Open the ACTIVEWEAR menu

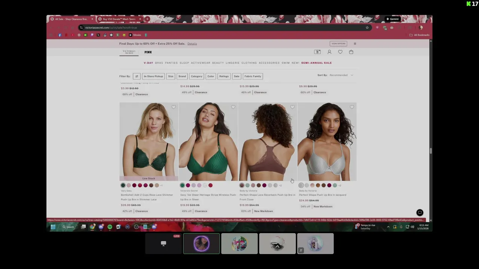coord(201,63)
